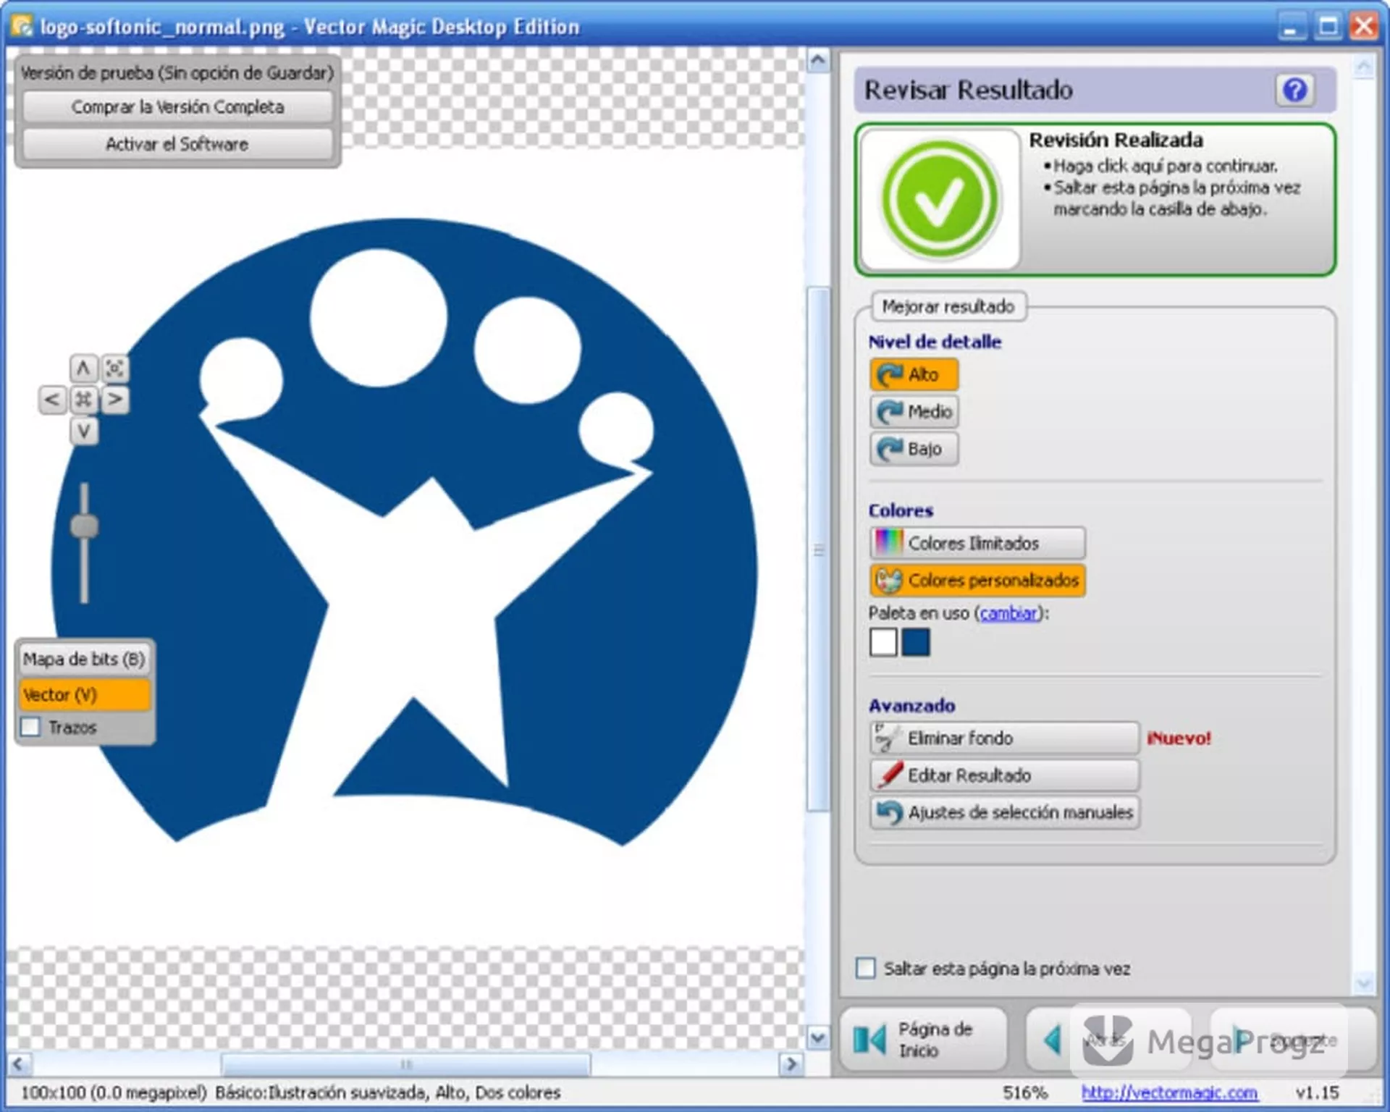Click the 516% zoom value in status bar
The height and width of the screenshot is (1112, 1390).
coord(1024,1092)
